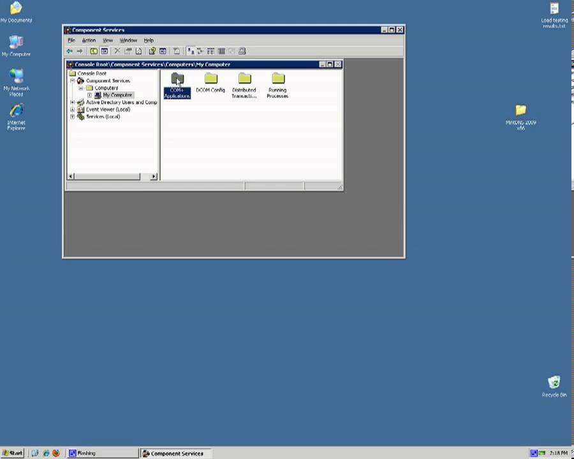
Task: Expand the Services (Local) tree node
Action: coord(73,117)
